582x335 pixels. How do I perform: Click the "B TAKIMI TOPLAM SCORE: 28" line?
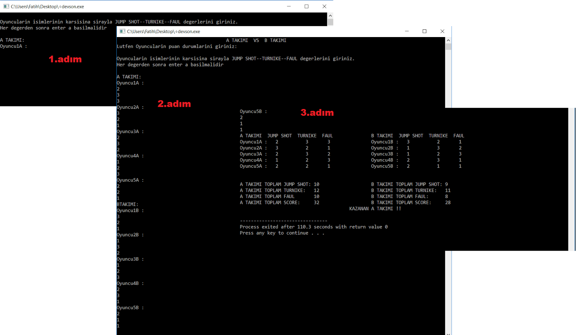tap(411, 203)
